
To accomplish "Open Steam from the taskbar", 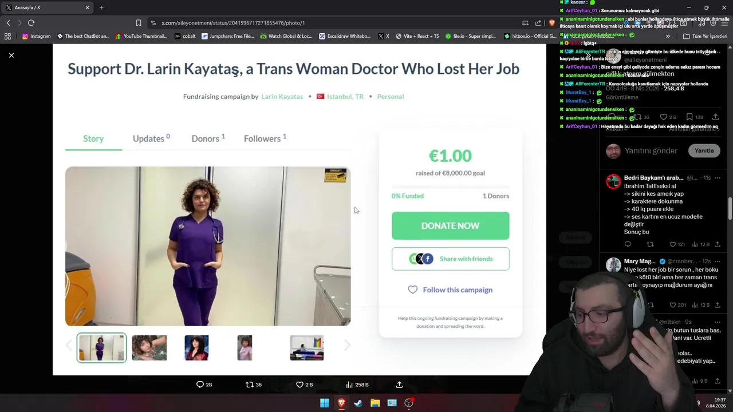I will pyautogui.click(x=358, y=403).
